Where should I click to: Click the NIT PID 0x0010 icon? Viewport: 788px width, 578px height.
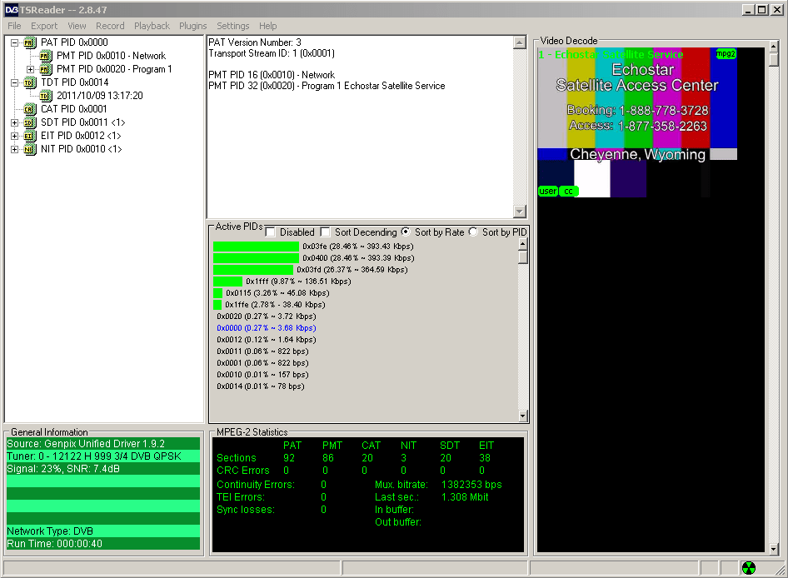[x=30, y=149]
